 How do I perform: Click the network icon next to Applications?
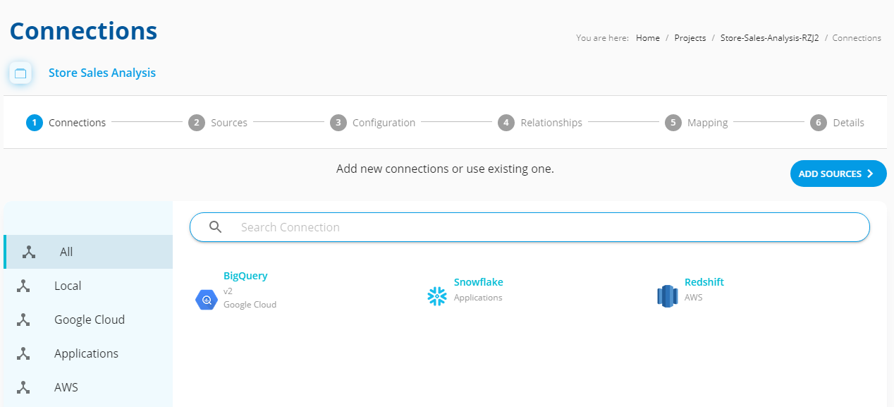point(23,353)
